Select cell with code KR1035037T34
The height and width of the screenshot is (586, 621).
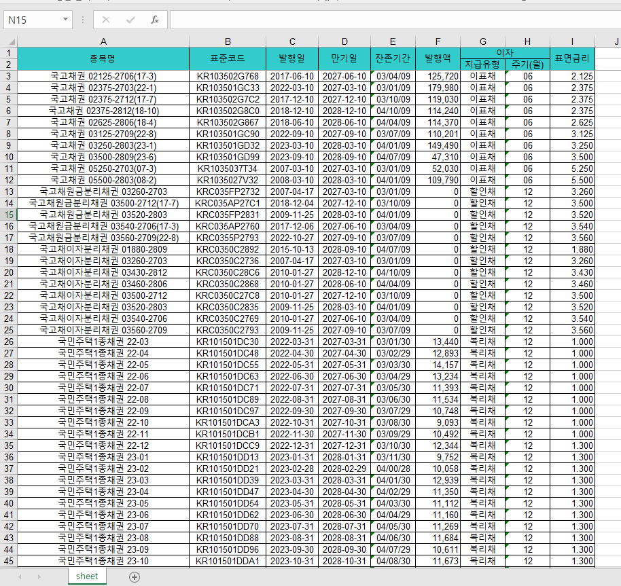[x=228, y=168]
